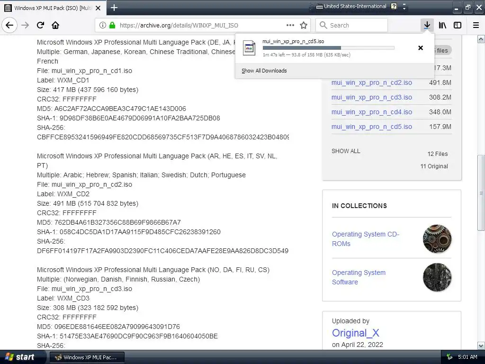The image size is (485, 364).
Task: Bookmark this page with the star
Action: (304, 25)
